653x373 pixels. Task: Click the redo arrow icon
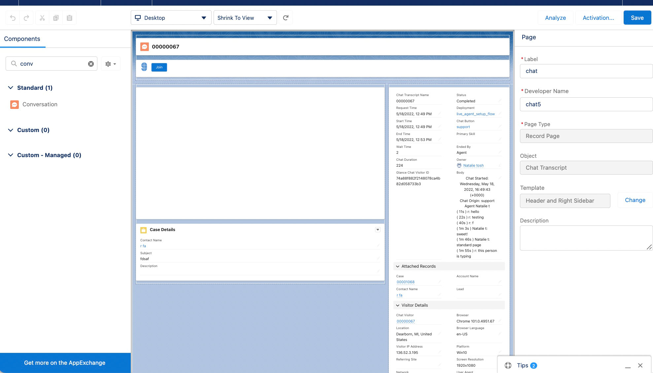tap(26, 18)
